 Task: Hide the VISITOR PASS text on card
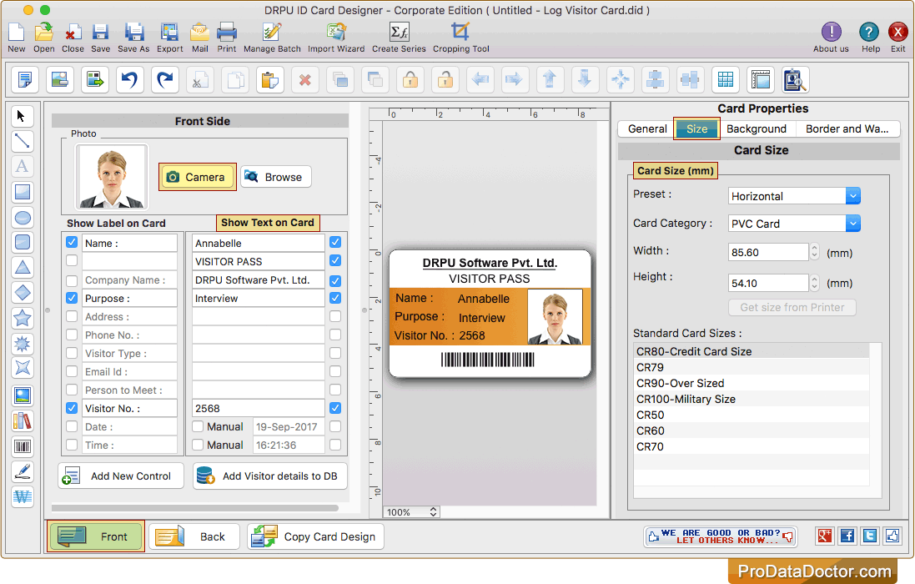tap(335, 260)
